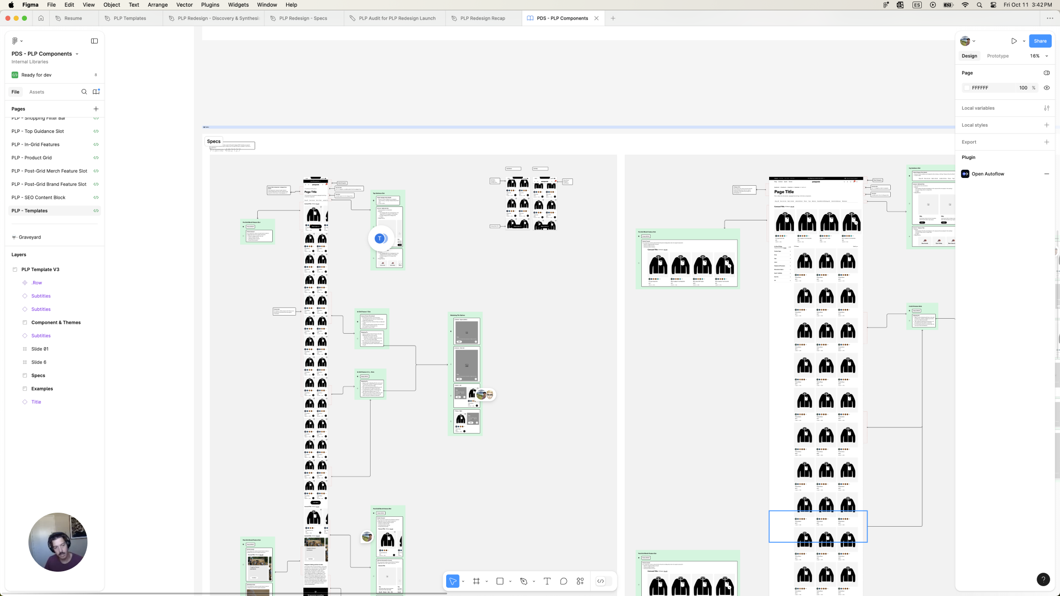
Task: Select the Pen tool
Action: tap(524, 581)
